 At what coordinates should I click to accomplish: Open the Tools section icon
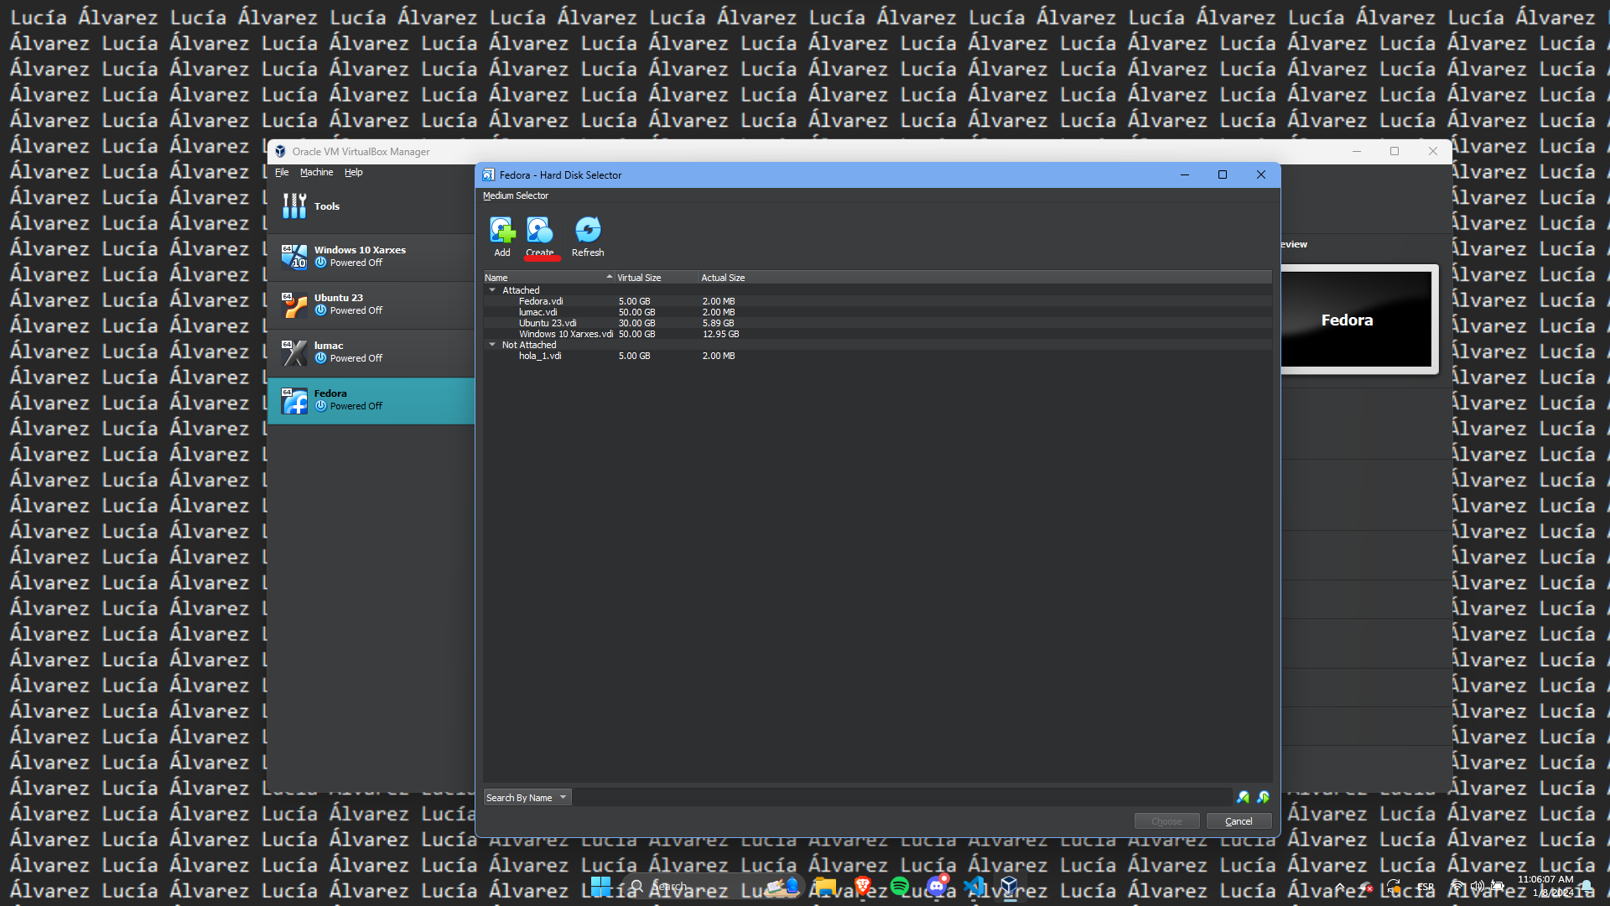pyautogui.click(x=294, y=206)
